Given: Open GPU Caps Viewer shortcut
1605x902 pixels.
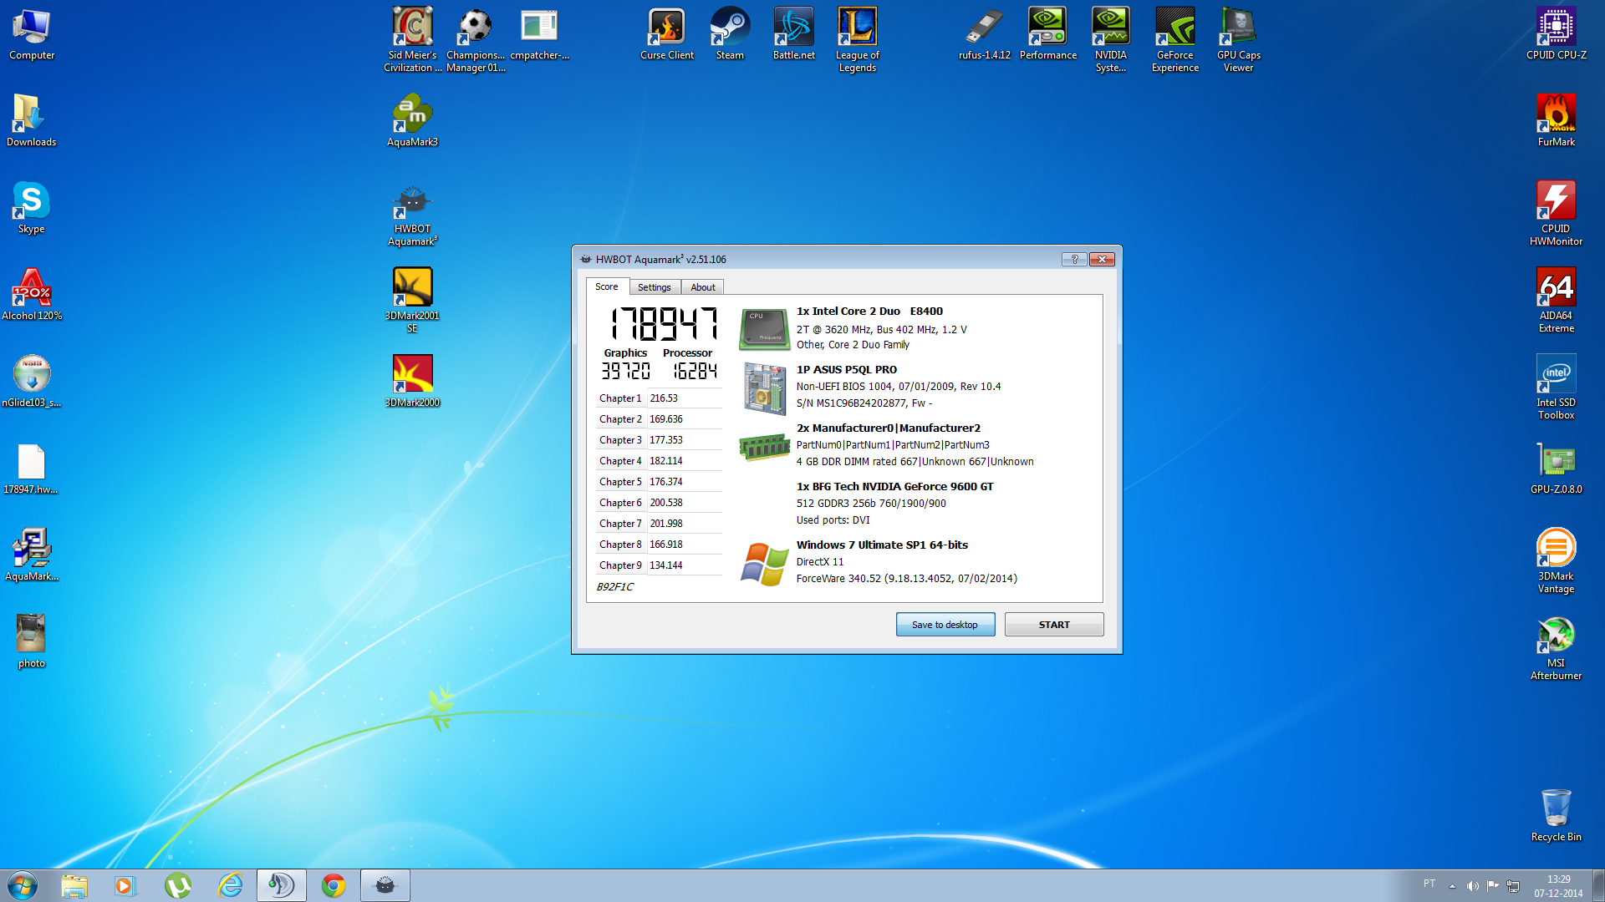Looking at the screenshot, I should click(1238, 40).
